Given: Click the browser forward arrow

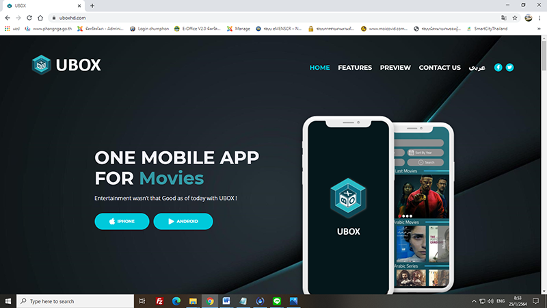Looking at the screenshot, I should [x=18, y=18].
